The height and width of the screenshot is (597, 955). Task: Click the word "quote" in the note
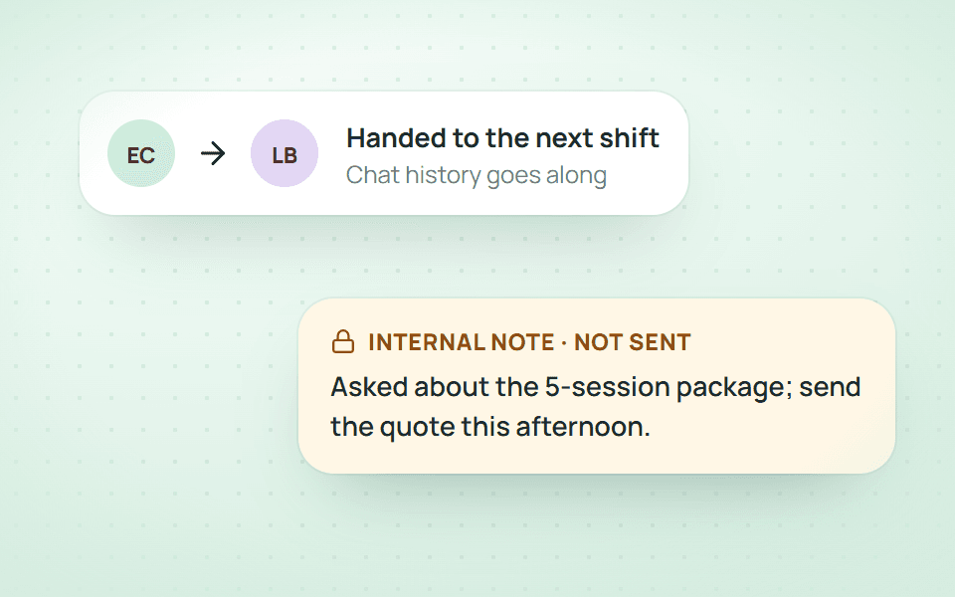point(417,428)
